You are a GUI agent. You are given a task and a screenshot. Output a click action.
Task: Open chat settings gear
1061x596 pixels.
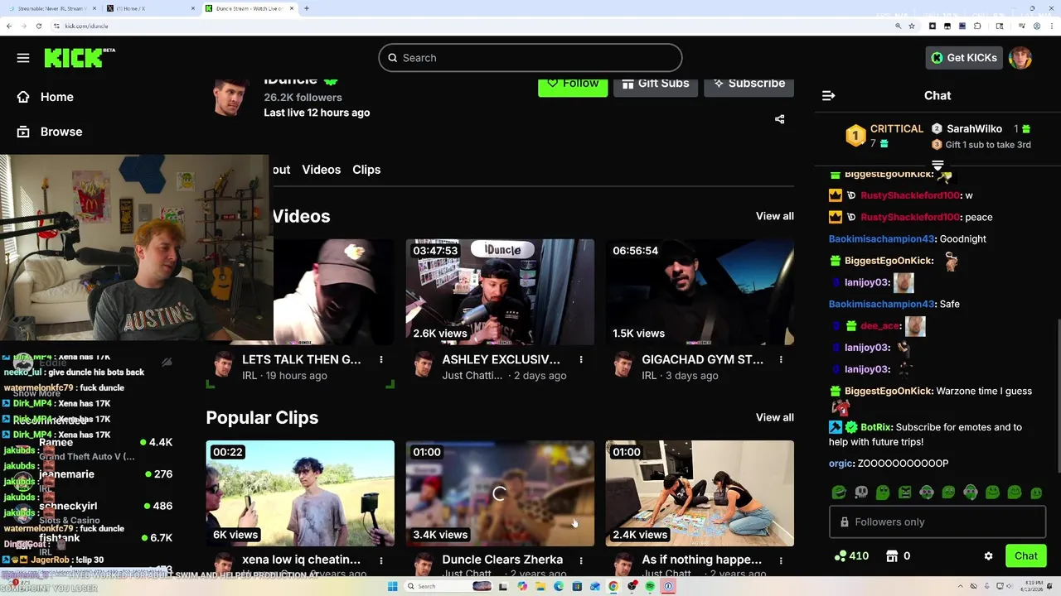(988, 556)
